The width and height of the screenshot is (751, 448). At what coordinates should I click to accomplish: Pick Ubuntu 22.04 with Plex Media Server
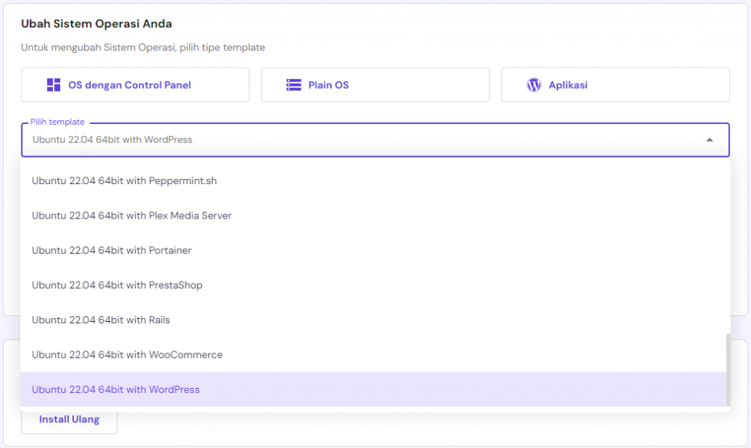132,216
